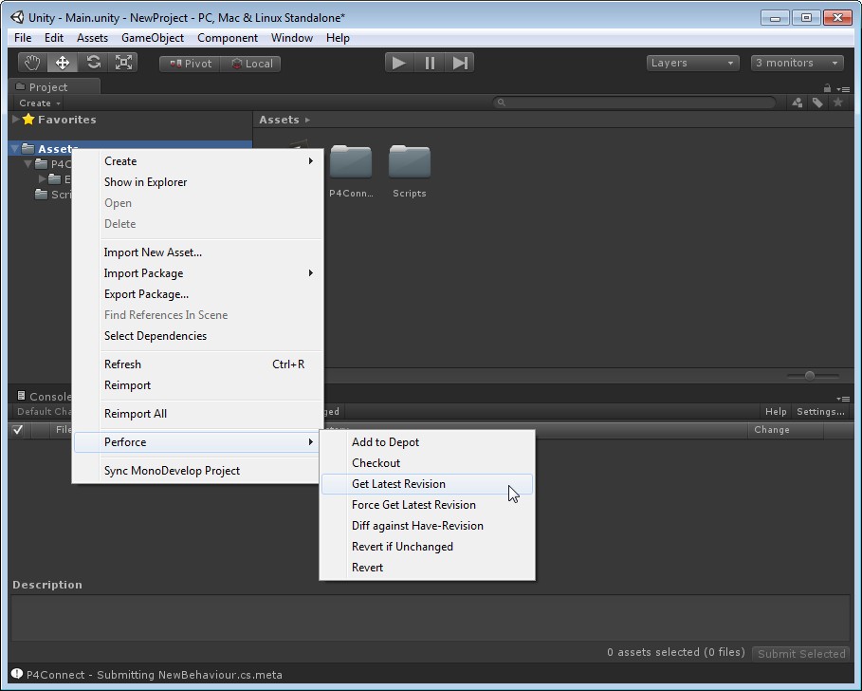Click the Submit Selected button
Image resolution: width=862 pixels, height=691 pixels.
(x=801, y=654)
